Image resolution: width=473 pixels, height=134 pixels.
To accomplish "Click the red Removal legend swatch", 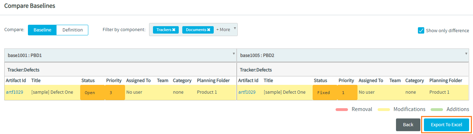I will [342, 110].
